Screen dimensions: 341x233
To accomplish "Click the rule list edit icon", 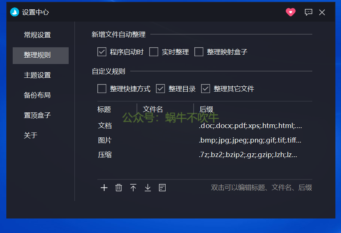I will [162, 188].
